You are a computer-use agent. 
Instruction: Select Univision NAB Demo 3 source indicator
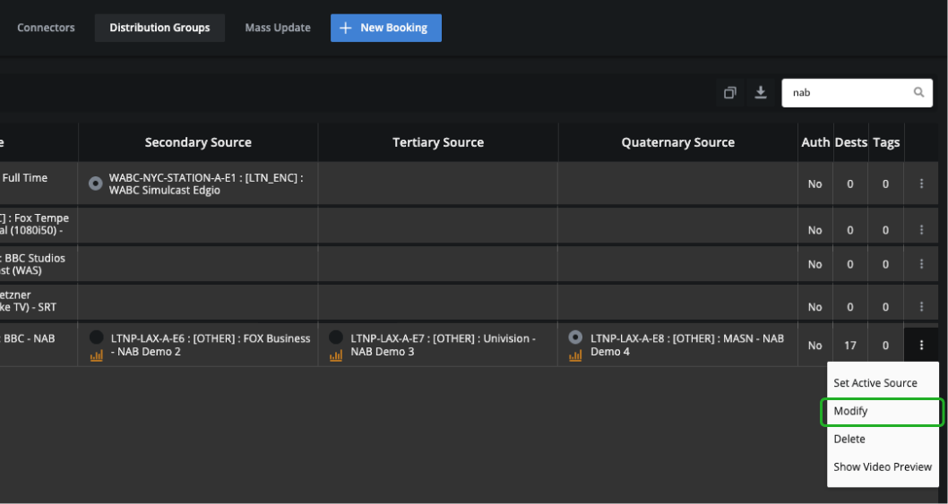[x=336, y=337]
